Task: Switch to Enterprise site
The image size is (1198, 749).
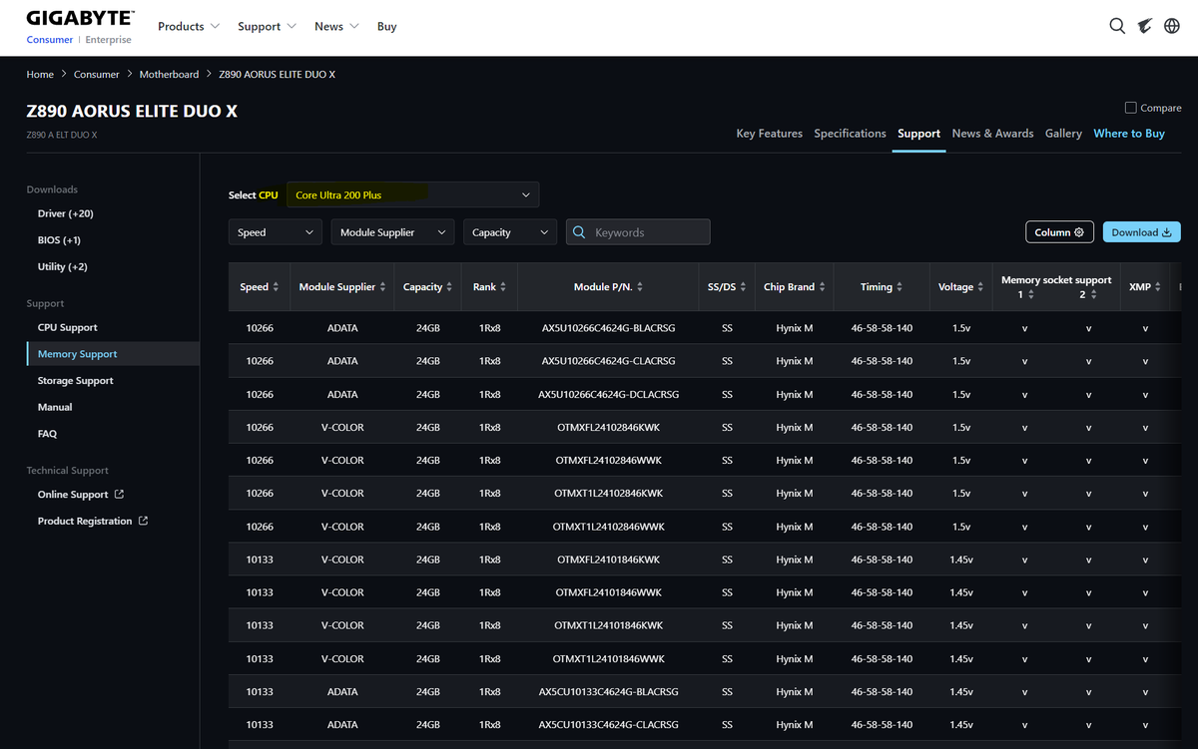Action: [108, 40]
